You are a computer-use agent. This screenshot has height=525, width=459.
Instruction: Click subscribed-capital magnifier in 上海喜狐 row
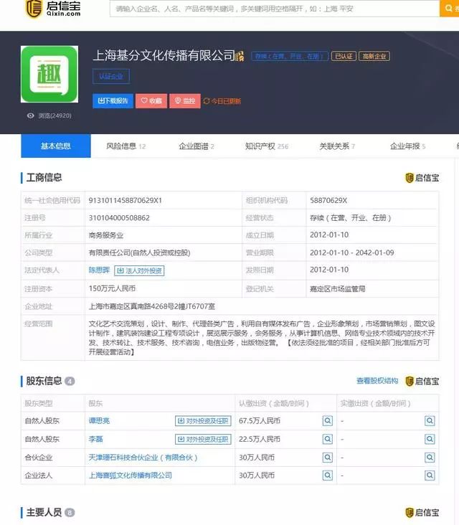[328, 475]
